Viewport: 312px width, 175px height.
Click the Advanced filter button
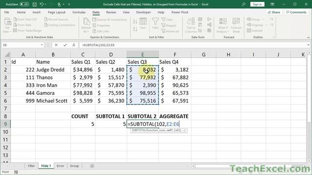(170, 31)
